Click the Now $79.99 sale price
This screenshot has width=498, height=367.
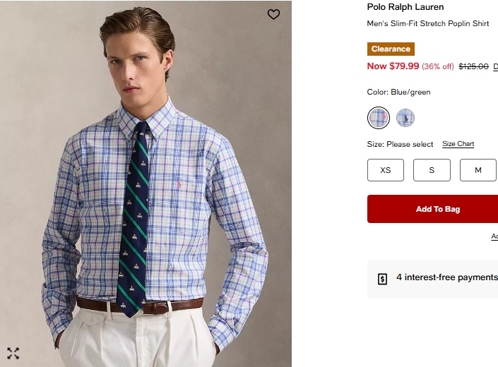[x=393, y=66]
